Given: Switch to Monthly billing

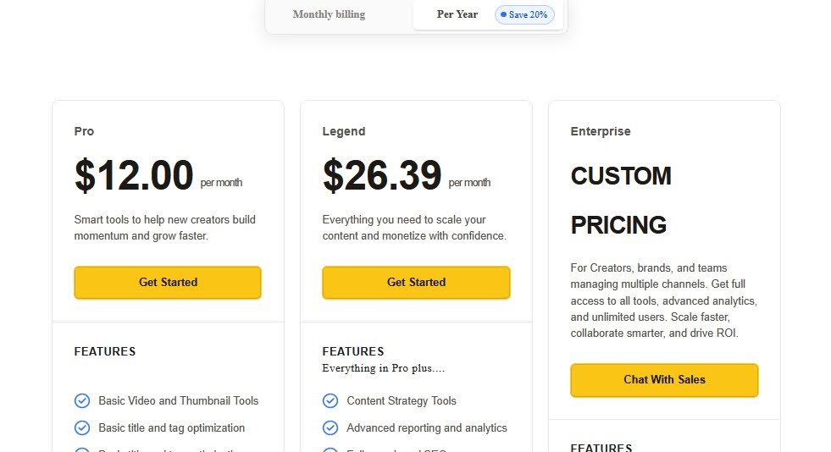Looking at the screenshot, I should pyautogui.click(x=329, y=14).
